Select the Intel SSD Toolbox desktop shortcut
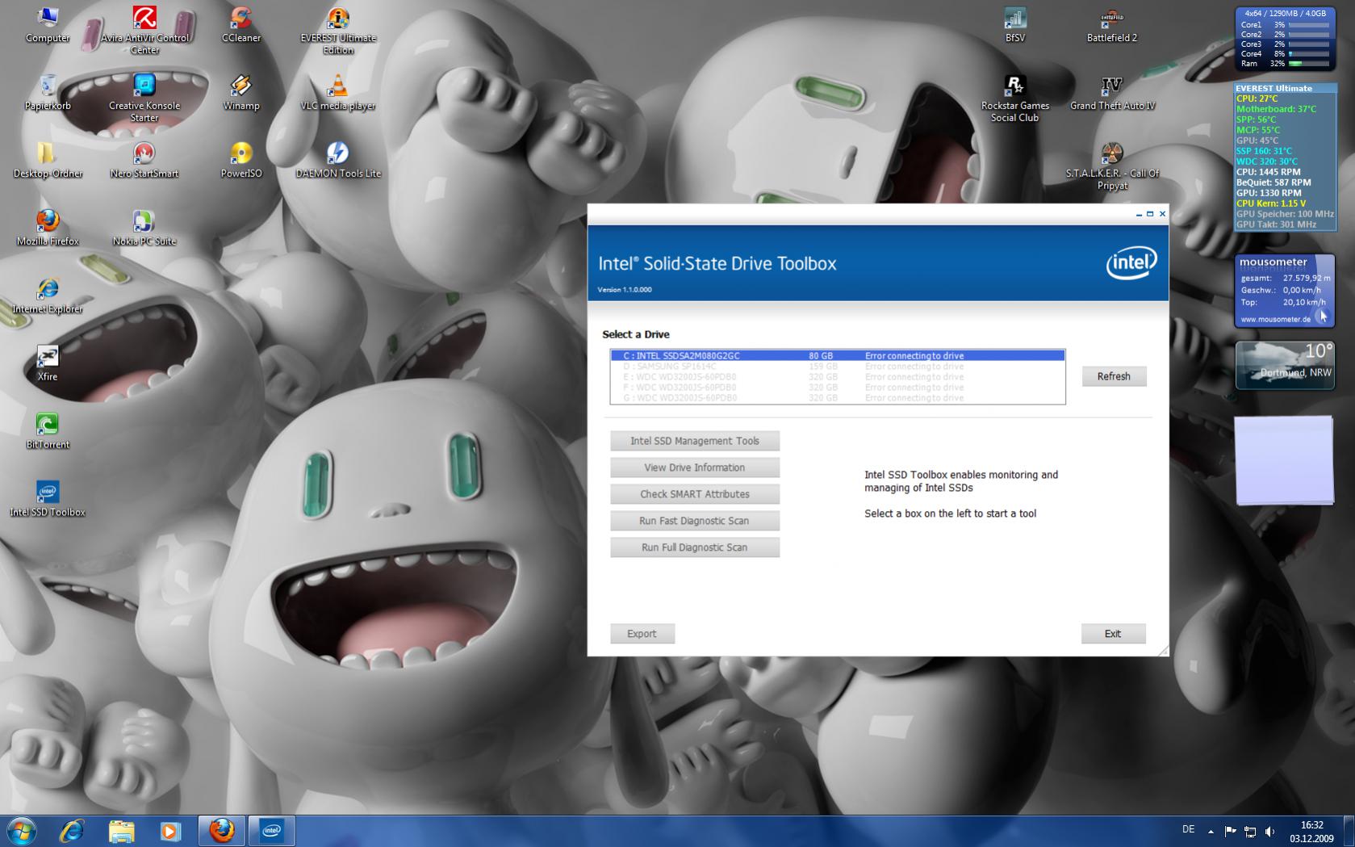Image resolution: width=1355 pixels, height=847 pixels. (x=48, y=499)
